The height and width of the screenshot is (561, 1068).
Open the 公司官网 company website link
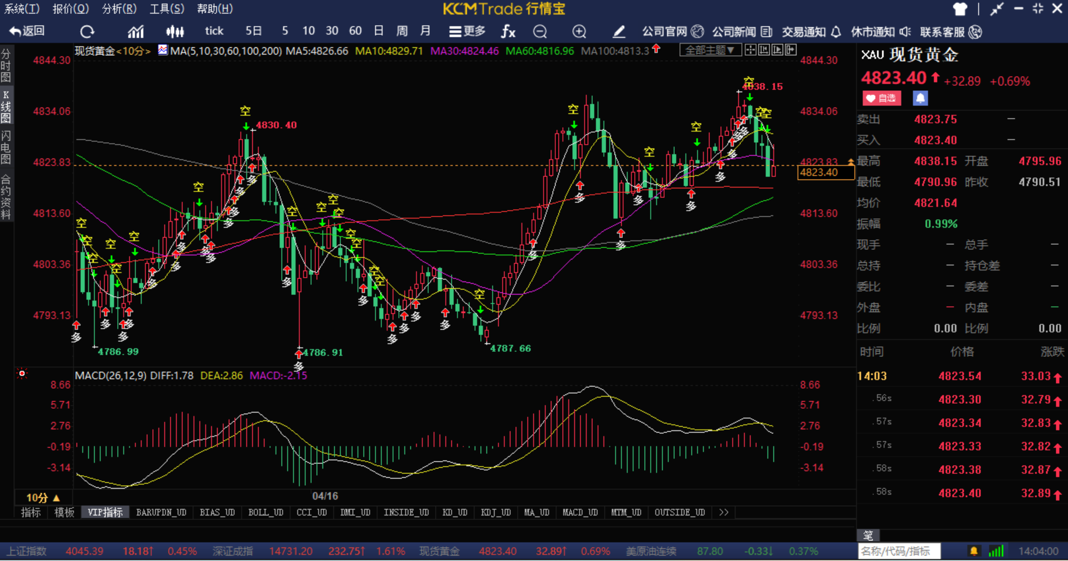point(673,32)
